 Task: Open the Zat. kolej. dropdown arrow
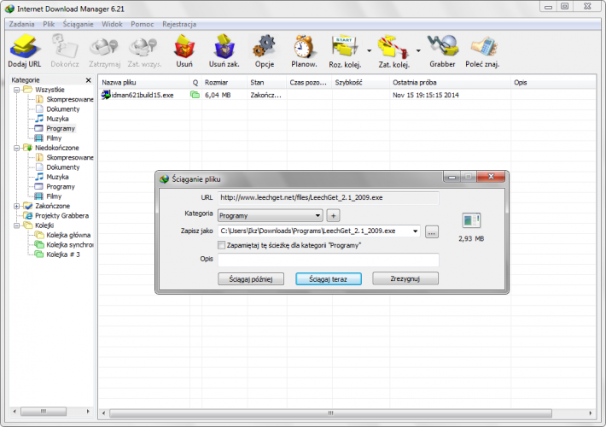(418, 50)
